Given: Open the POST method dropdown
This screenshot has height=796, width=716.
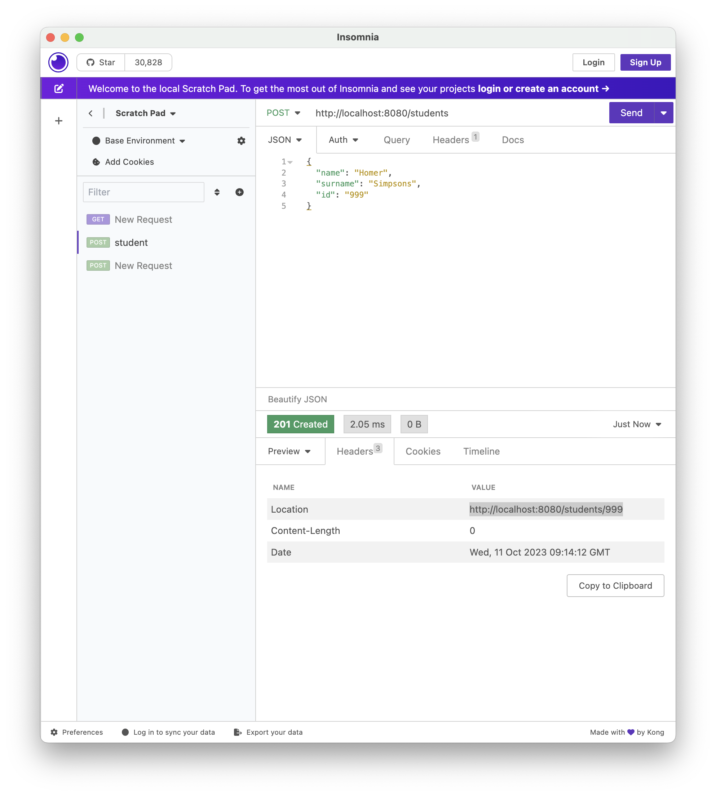Looking at the screenshot, I should click(283, 113).
